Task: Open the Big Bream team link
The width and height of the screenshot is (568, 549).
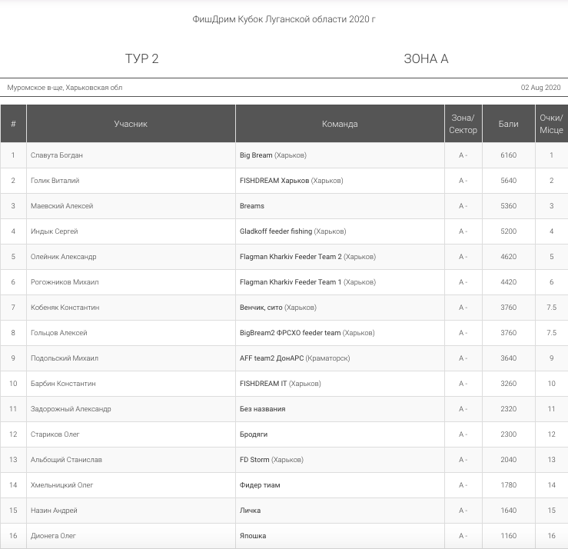Action: 256,155
